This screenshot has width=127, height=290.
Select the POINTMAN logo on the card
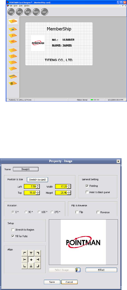38,43
